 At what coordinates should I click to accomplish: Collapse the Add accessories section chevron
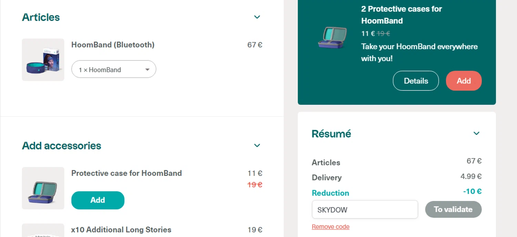(x=257, y=146)
